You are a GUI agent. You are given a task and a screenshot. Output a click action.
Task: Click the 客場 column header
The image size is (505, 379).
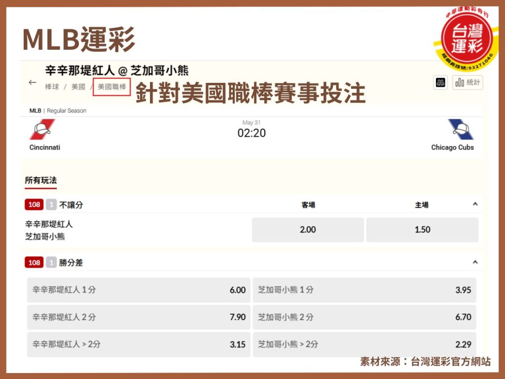[308, 205]
